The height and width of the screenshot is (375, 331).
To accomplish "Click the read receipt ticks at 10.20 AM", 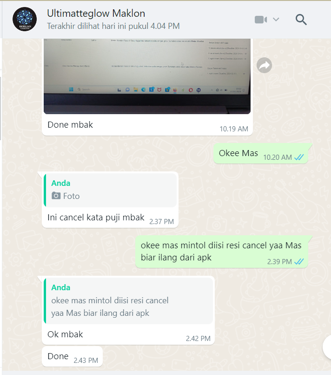I will pyautogui.click(x=299, y=157).
